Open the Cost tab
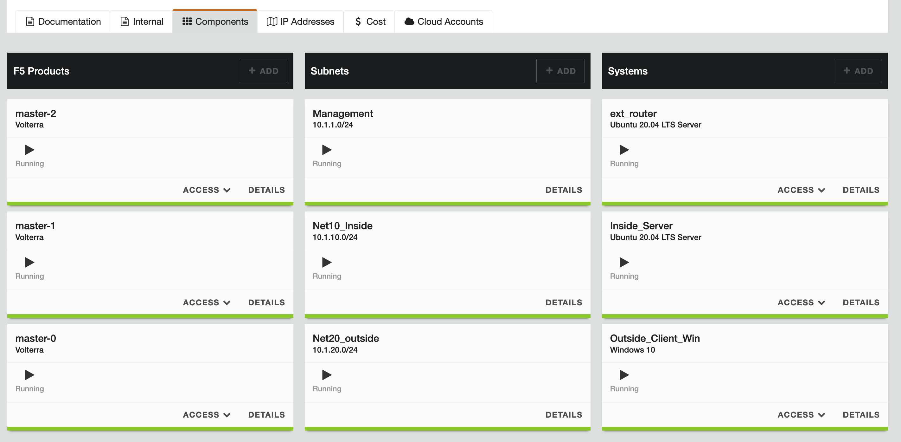This screenshot has height=442, width=901. 369,22
